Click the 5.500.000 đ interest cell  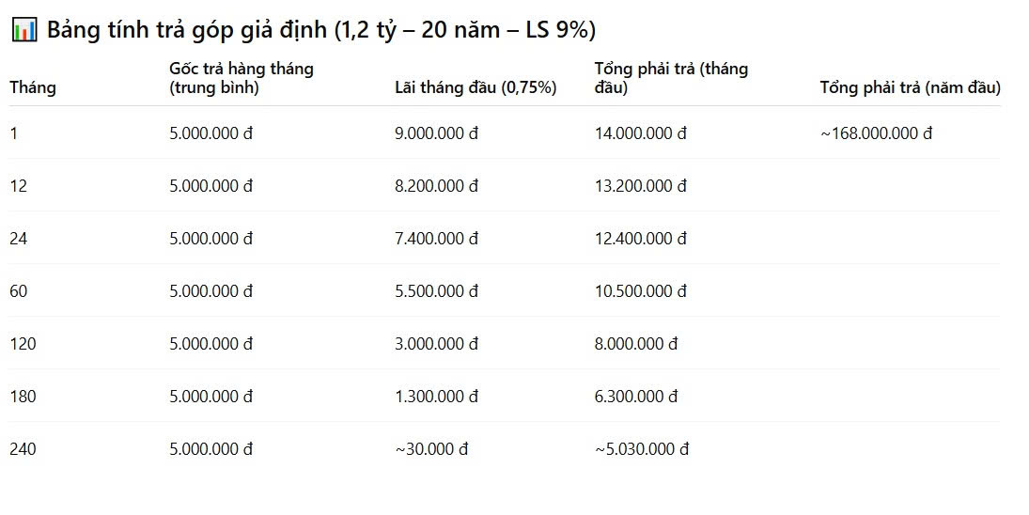click(436, 290)
